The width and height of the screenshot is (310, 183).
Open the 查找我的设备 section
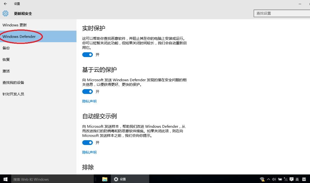tap(38, 83)
